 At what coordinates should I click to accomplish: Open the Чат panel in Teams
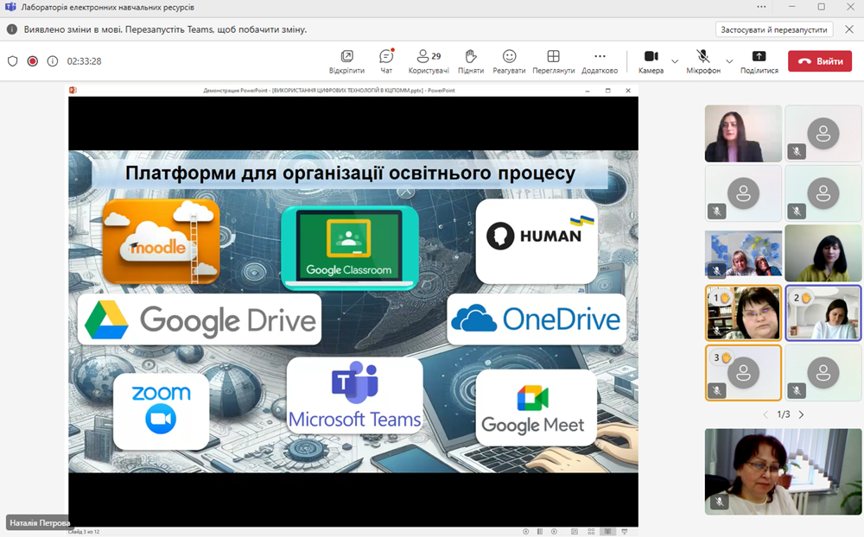(x=386, y=60)
